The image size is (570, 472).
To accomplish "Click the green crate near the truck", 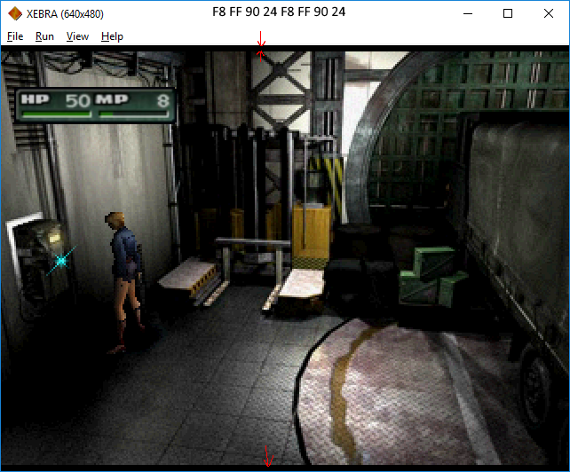I will click(431, 276).
